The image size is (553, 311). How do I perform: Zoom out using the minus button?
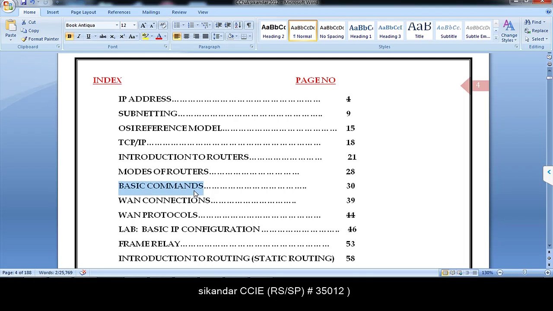click(x=500, y=273)
